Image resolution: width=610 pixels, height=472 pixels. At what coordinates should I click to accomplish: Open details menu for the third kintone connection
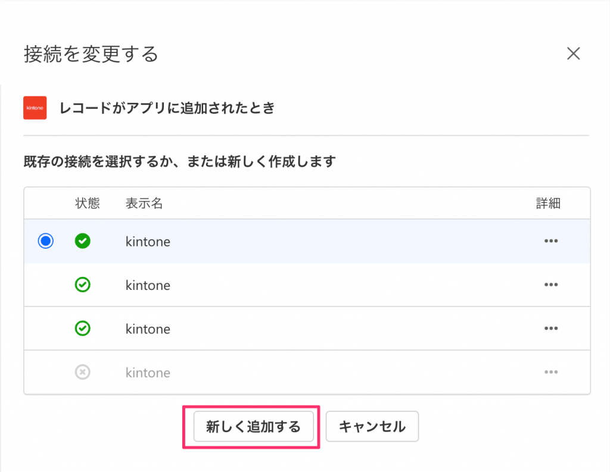tap(551, 329)
